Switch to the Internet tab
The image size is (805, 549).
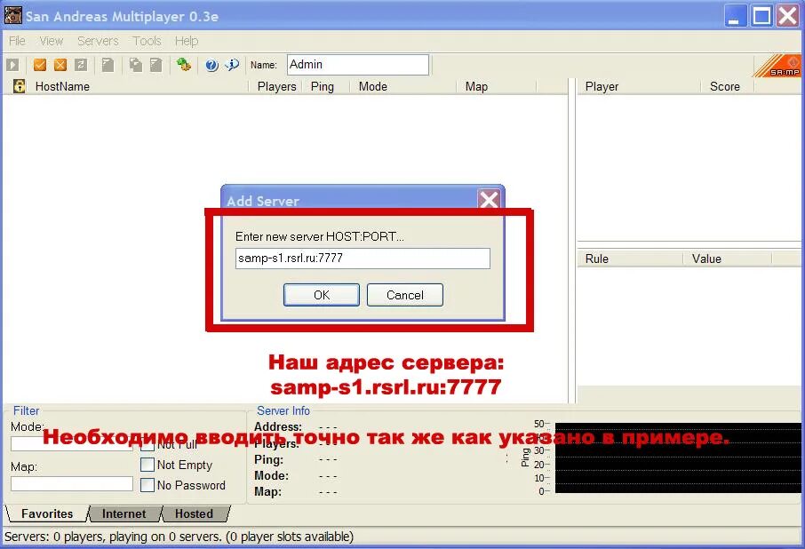[124, 513]
